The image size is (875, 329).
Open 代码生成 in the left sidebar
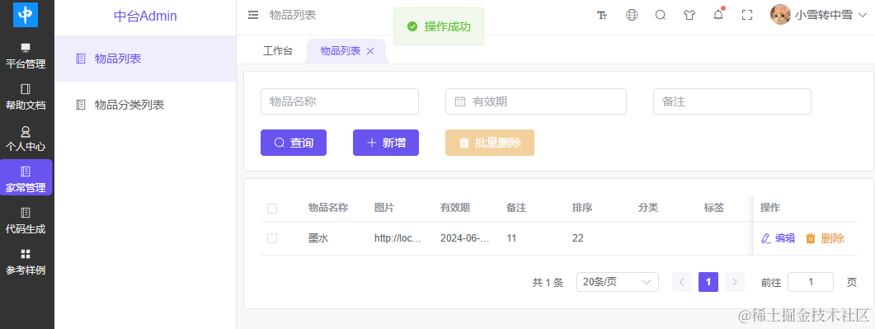26,221
